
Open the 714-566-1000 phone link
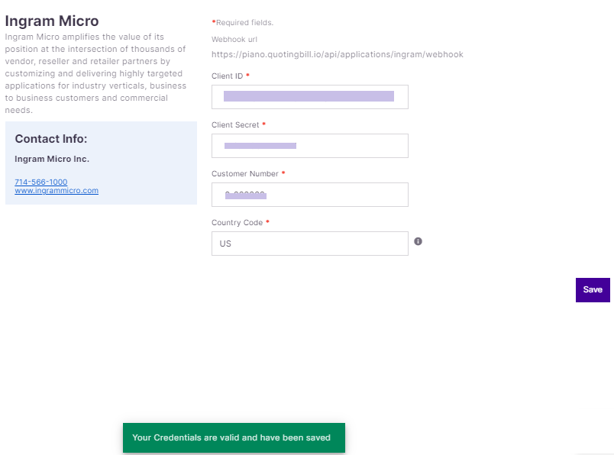coord(41,182)
